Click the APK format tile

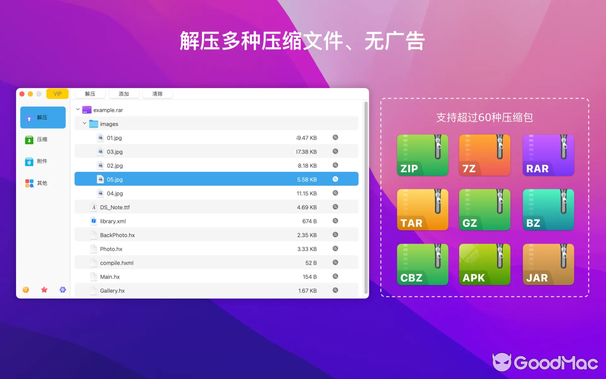click(x=484, y=264)
